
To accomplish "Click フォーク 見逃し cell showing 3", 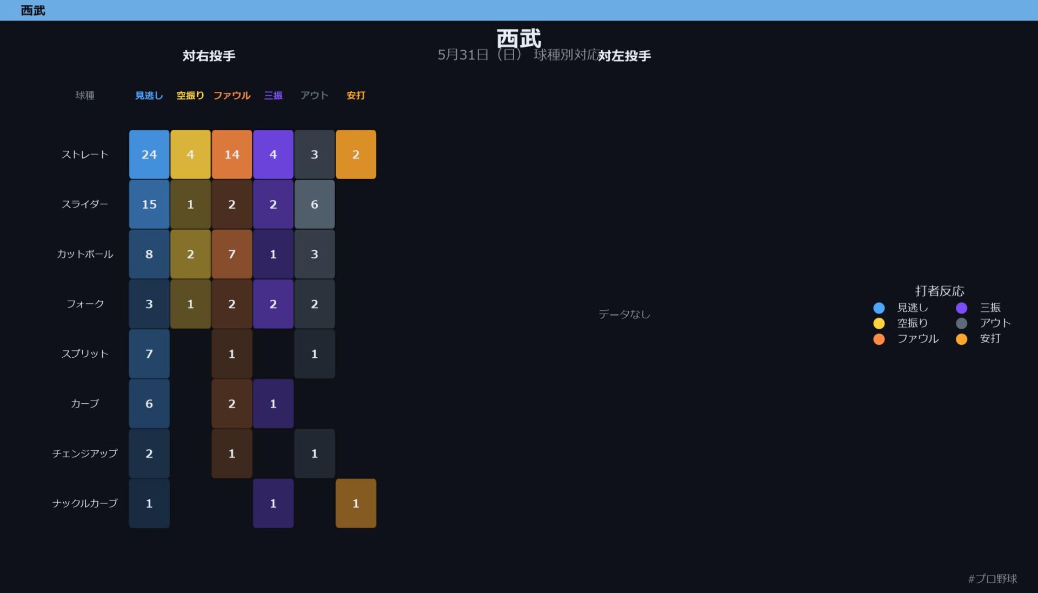I will click(x=149, y=304).
